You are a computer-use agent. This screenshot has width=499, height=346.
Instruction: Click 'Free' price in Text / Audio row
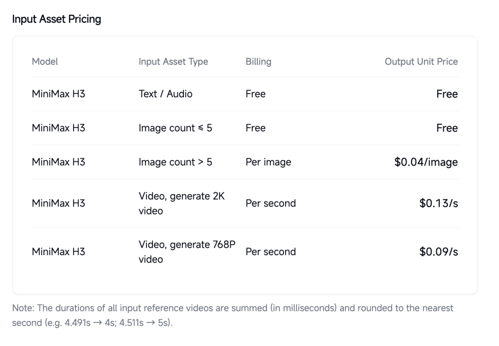[447, 94]
